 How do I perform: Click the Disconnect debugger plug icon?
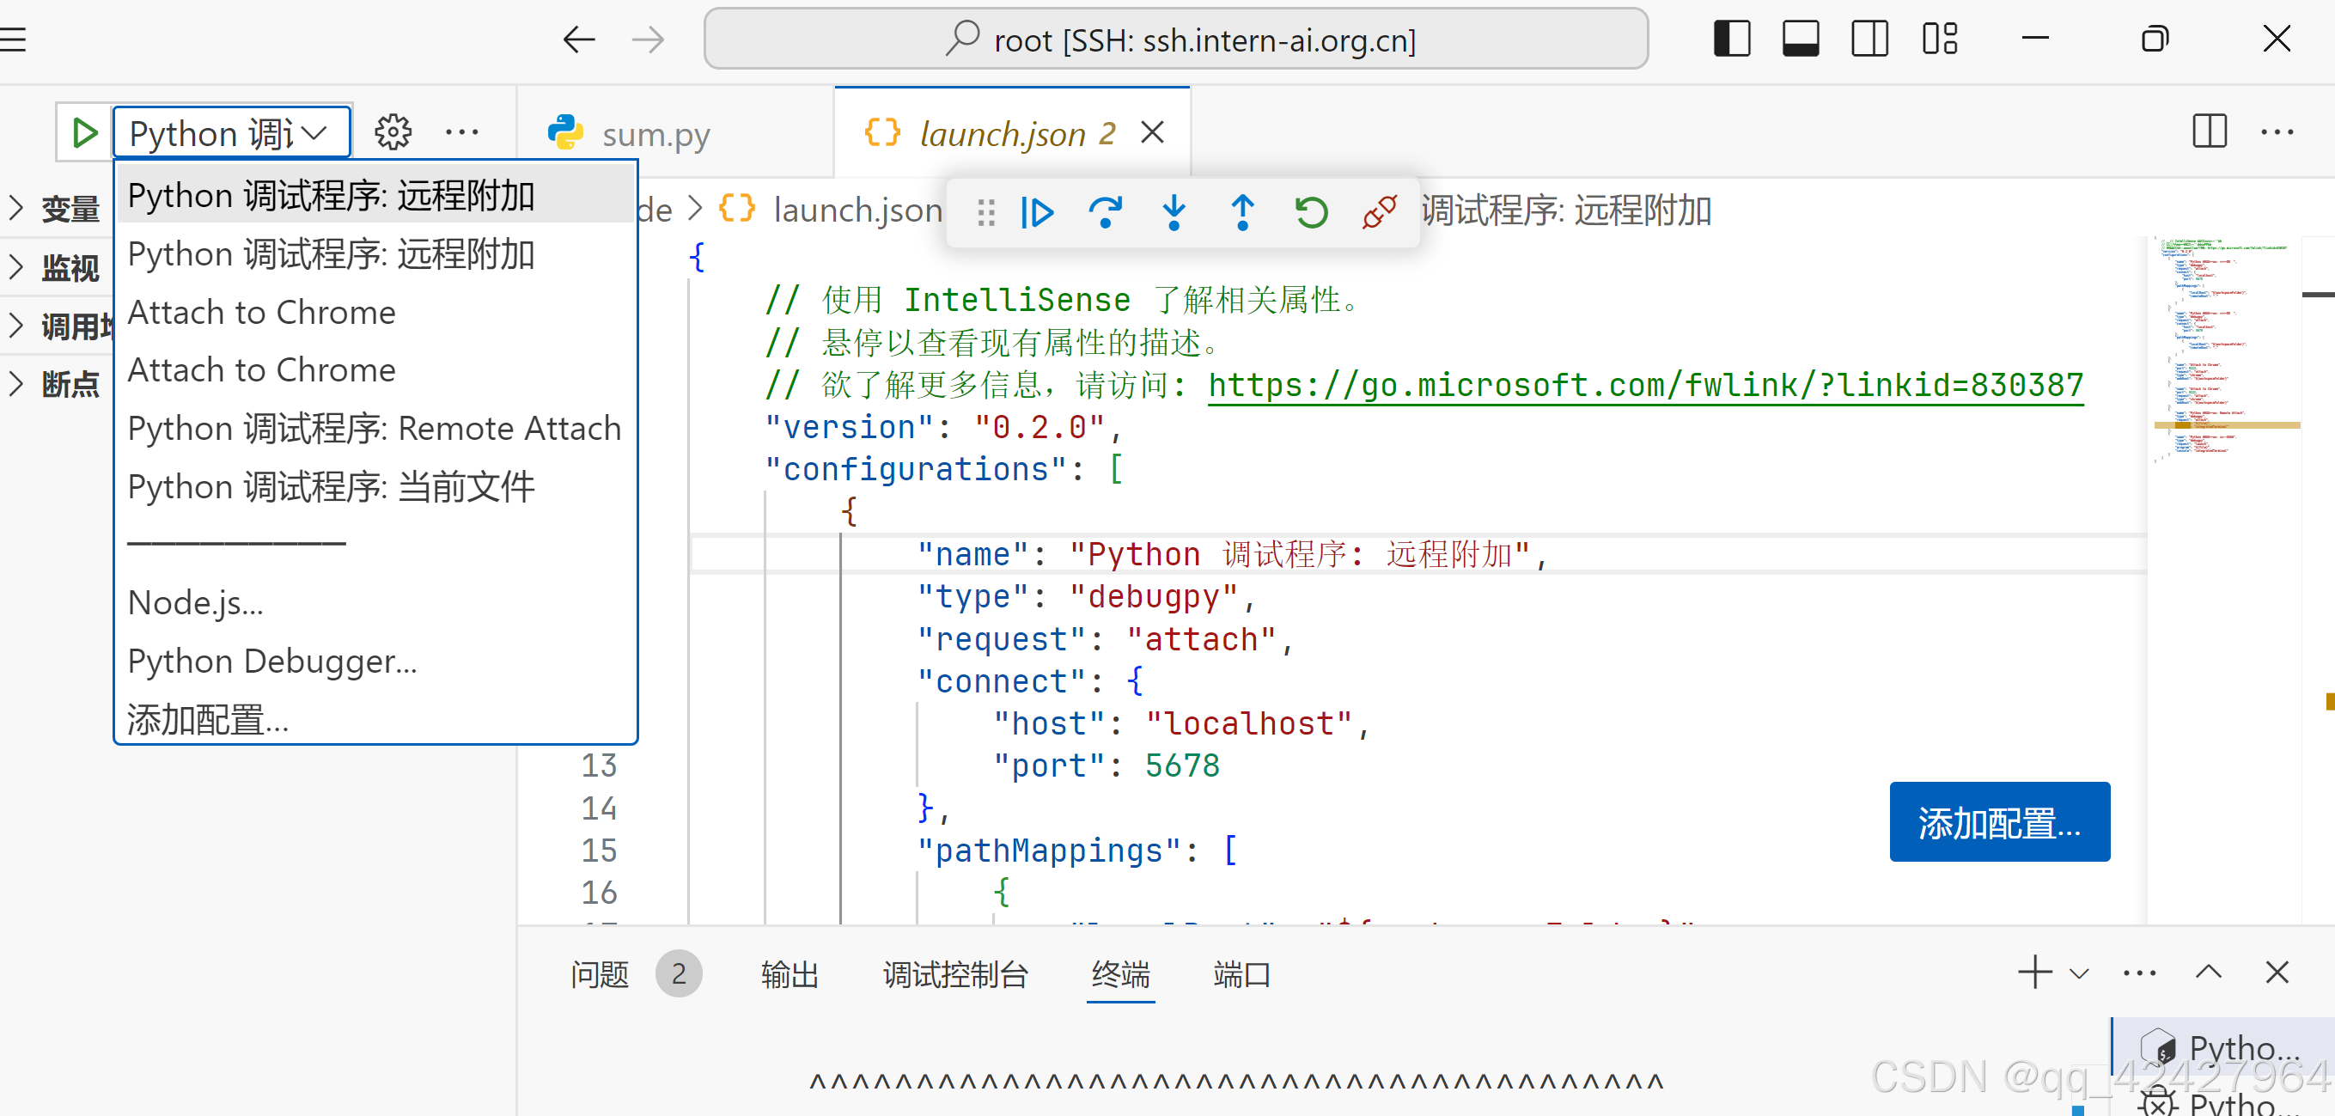[1379, 213]
